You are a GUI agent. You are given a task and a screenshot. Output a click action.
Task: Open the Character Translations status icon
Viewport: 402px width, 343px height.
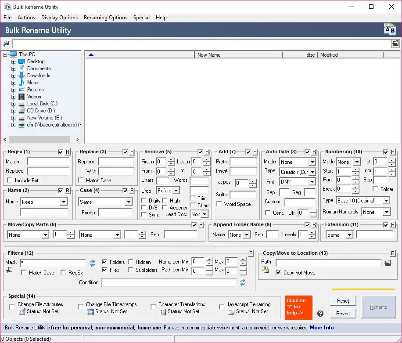click(x=163, y=312)
